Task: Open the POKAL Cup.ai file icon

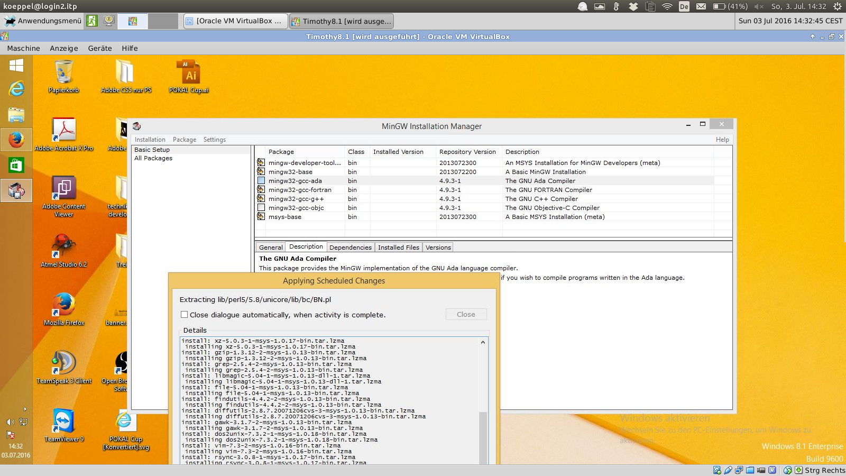Action: pos(189,76)
